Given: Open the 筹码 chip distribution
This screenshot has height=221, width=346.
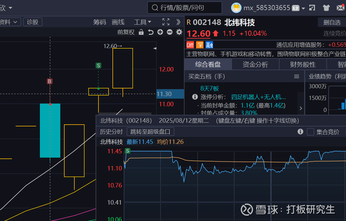Looking at the screenshot, I should (x=99, y=22).
